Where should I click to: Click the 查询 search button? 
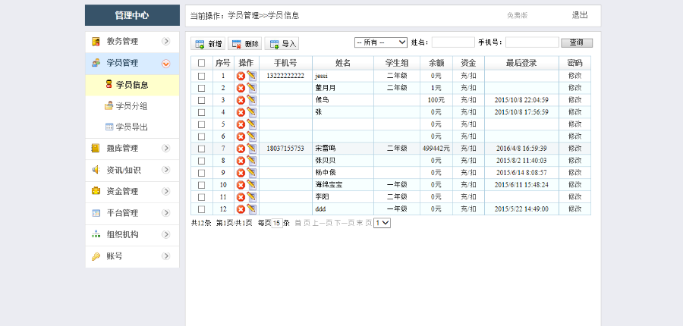pyautogui.click(x=576, y=42)
